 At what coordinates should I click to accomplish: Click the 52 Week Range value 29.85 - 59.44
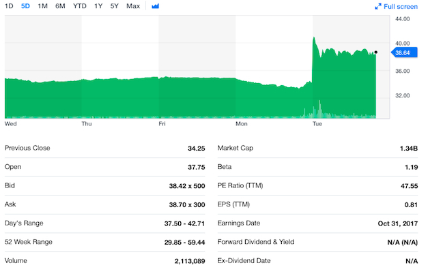tap(184, 243)
